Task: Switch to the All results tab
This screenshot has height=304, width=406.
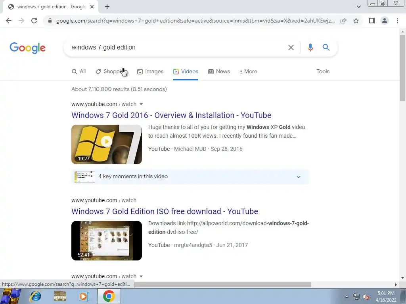Action: [79, 72]
